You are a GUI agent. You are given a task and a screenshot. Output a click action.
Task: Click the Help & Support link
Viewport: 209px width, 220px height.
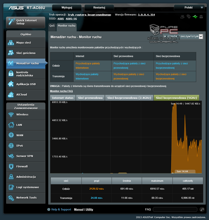pyautogui.click(x=61, y=210)
